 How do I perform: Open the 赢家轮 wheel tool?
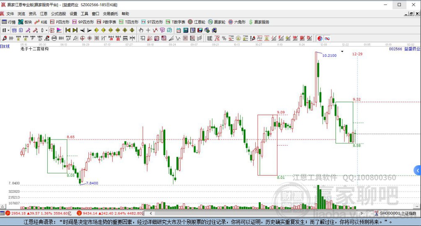[217, 22]
